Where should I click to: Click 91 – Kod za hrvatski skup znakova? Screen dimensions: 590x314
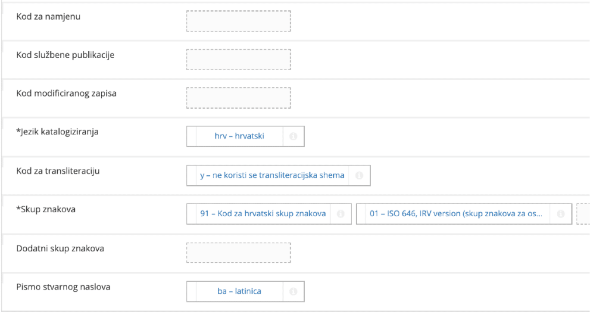tap(262, 214)
